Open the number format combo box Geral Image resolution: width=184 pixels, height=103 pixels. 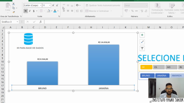(136, 5)
